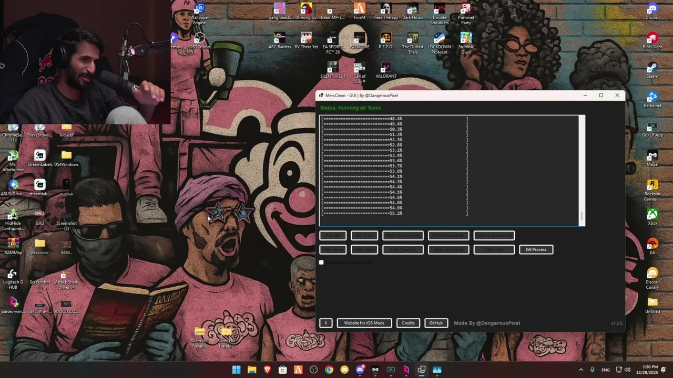Open Double Shoulders desktop icon
This screenshot has width=673, height=378.
coord(439,14)
